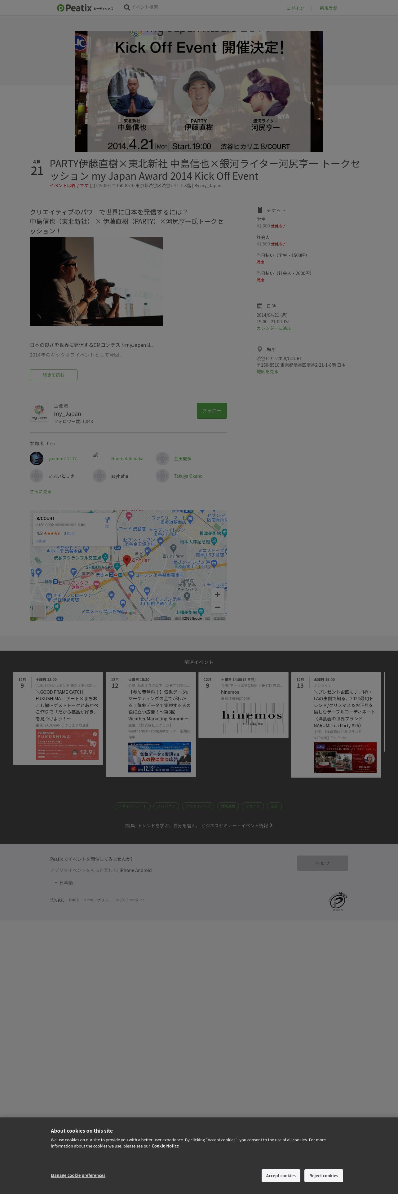Open the DMCA footer link

pyautogui.click(x=74, y=900)
